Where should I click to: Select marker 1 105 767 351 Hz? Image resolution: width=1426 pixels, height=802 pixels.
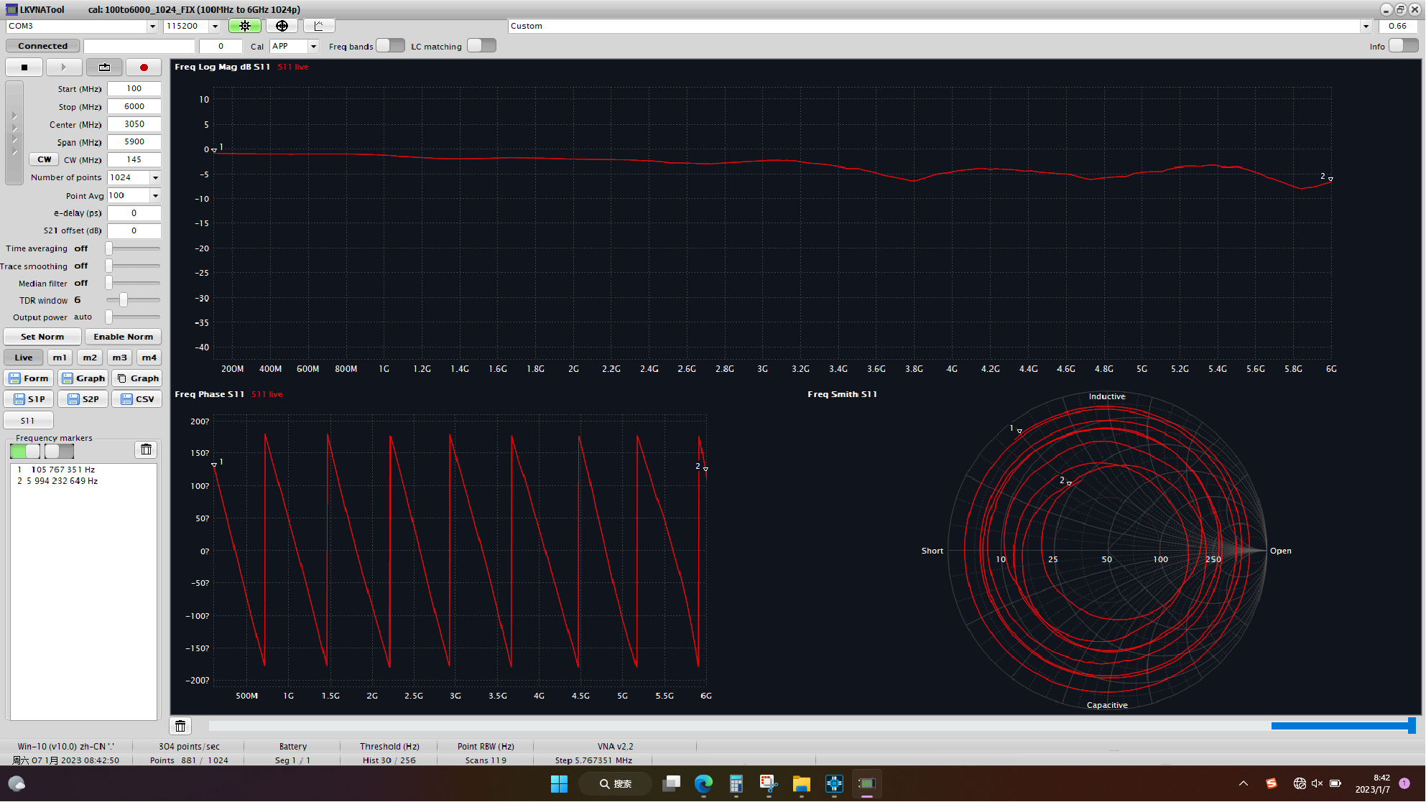click(x=83, y=470)
